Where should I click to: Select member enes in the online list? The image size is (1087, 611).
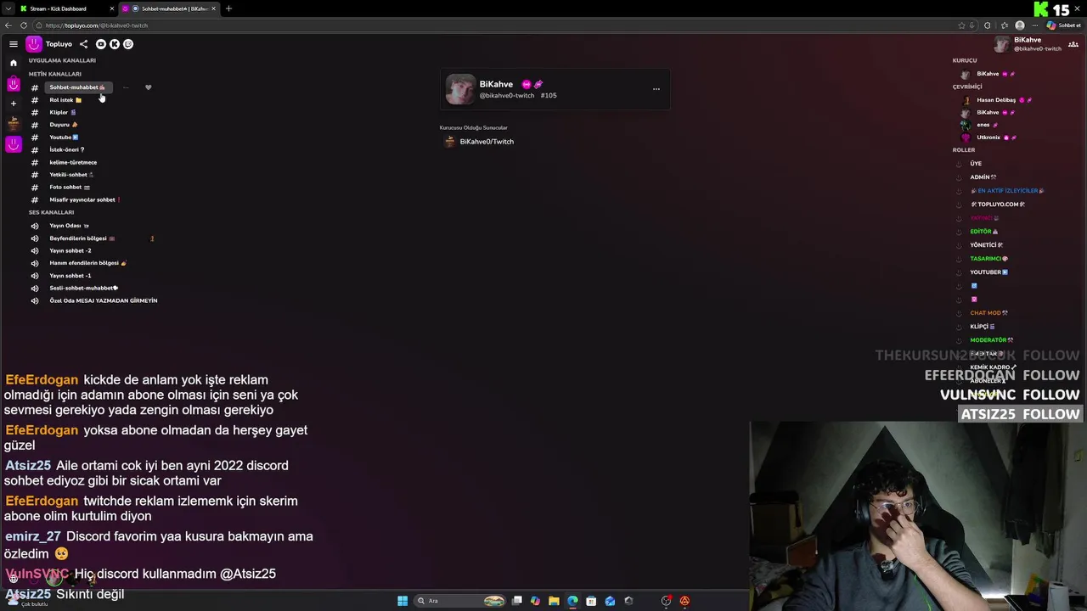pos(983,125)
